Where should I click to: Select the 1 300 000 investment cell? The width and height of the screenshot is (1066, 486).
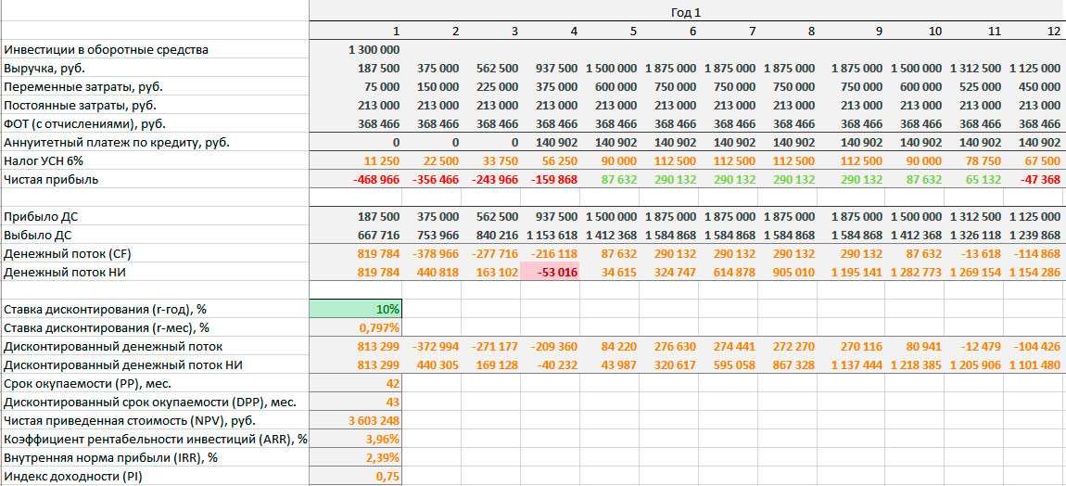356,50
